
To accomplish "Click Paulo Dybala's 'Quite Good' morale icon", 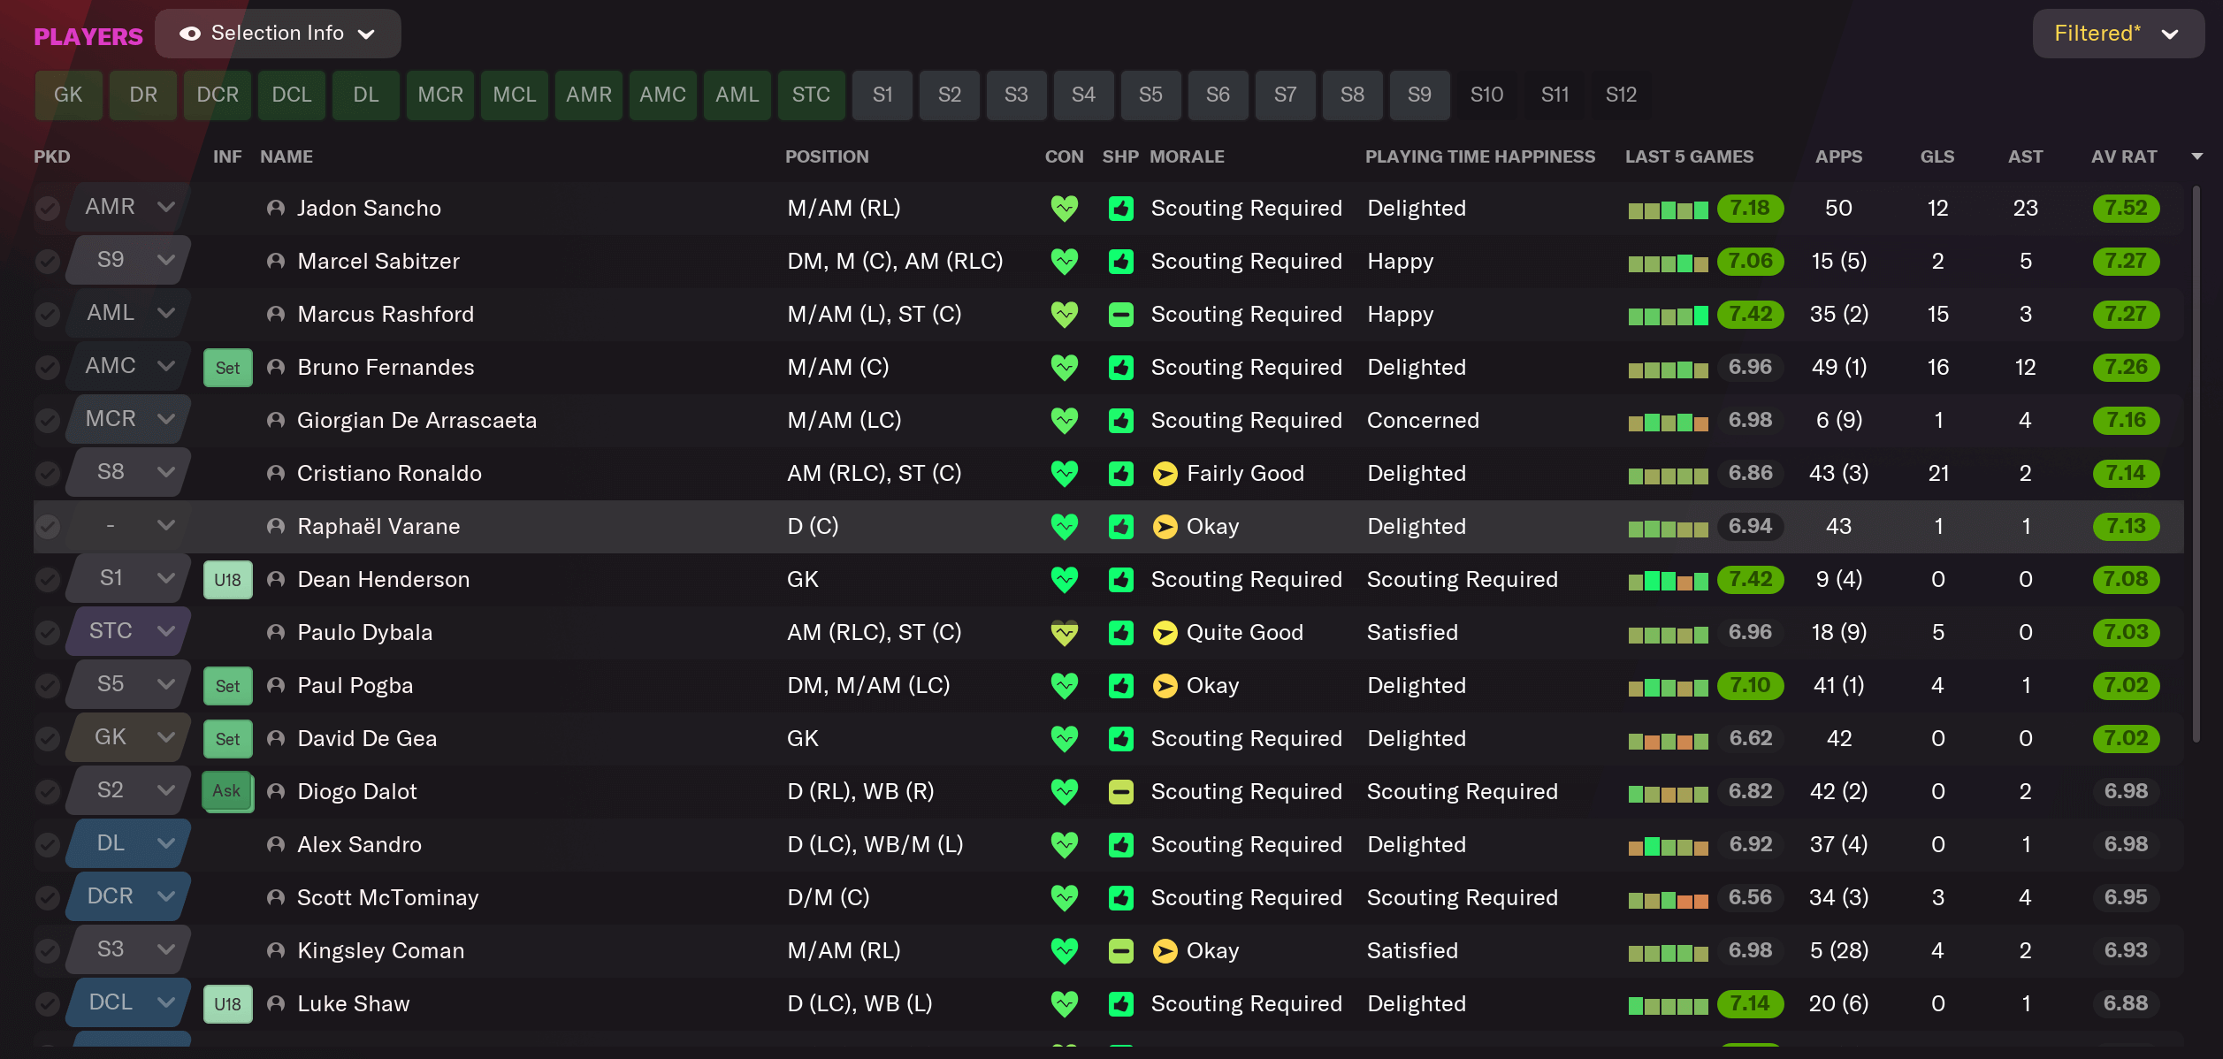I will [1165, 632].
